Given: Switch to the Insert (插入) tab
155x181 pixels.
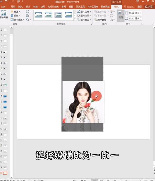Looking at the screenshot, I should pos(20,7).
